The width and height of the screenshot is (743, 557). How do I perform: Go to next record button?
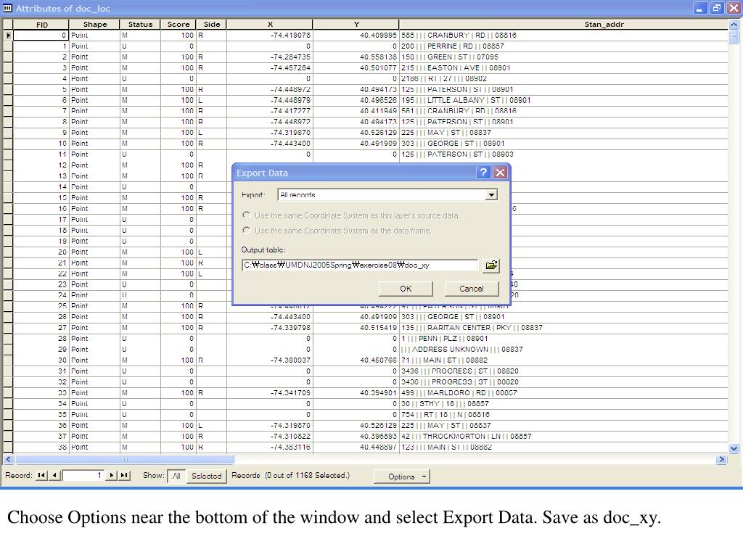pos(112,475)
